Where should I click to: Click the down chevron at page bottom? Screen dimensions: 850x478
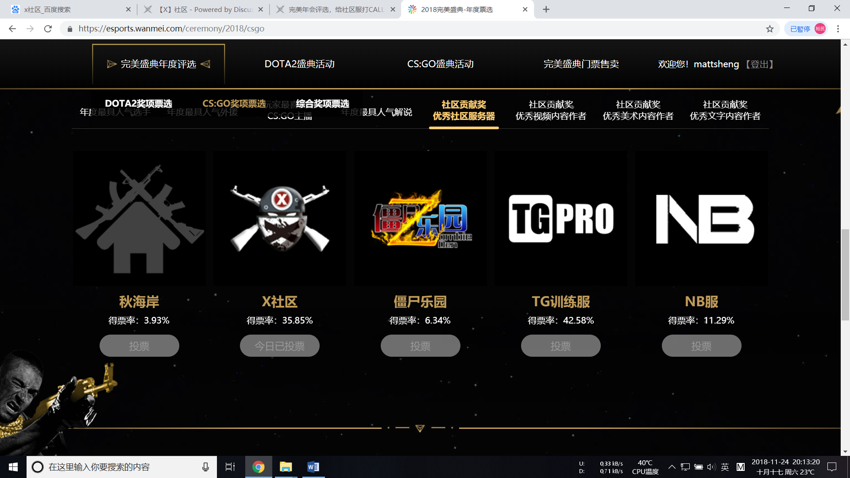pos(420,428)
